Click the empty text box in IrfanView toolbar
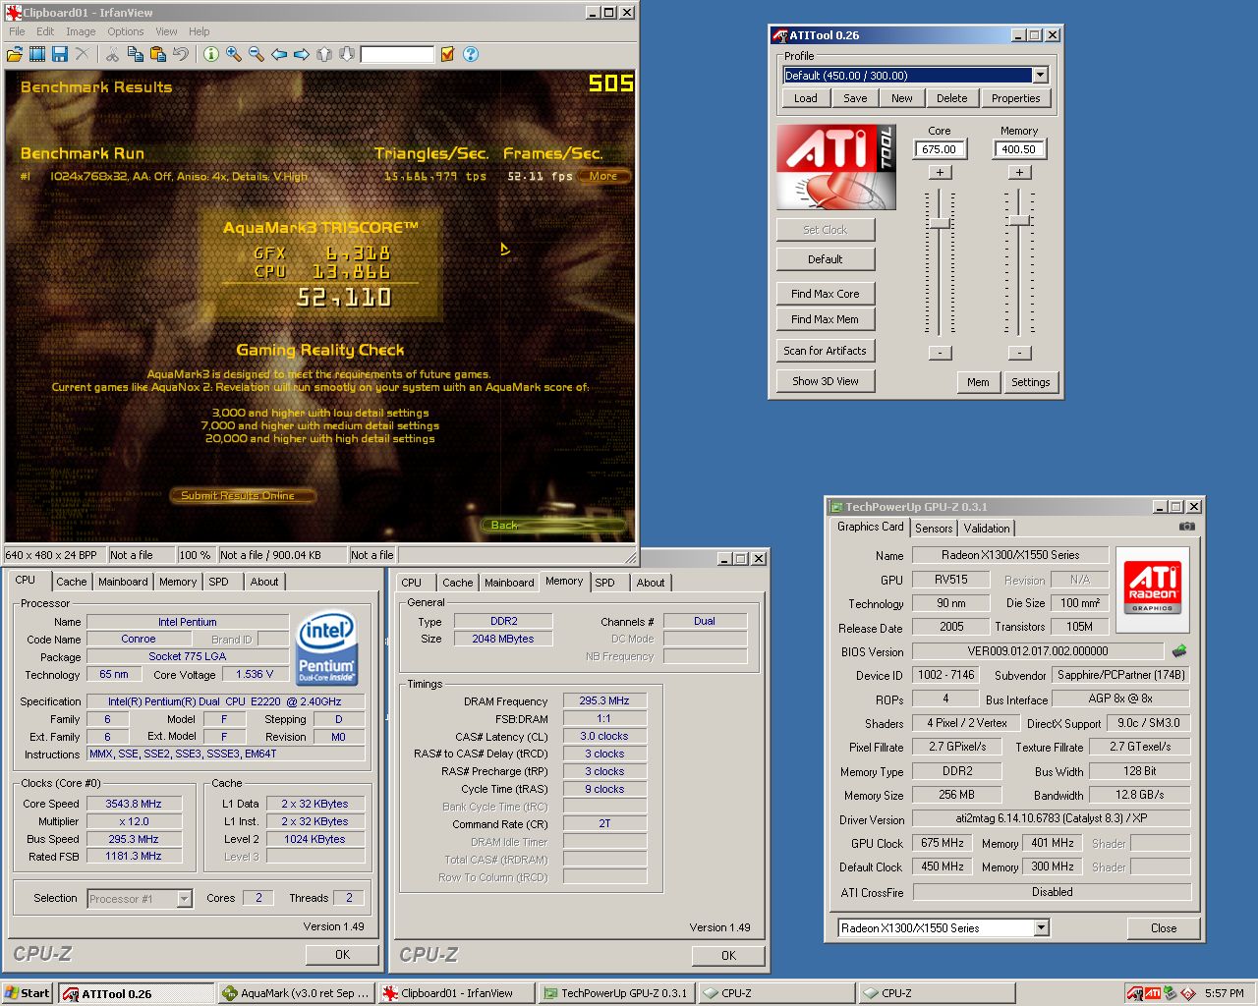This screenshot has height=1006, width=1258. tap(397, 54)
